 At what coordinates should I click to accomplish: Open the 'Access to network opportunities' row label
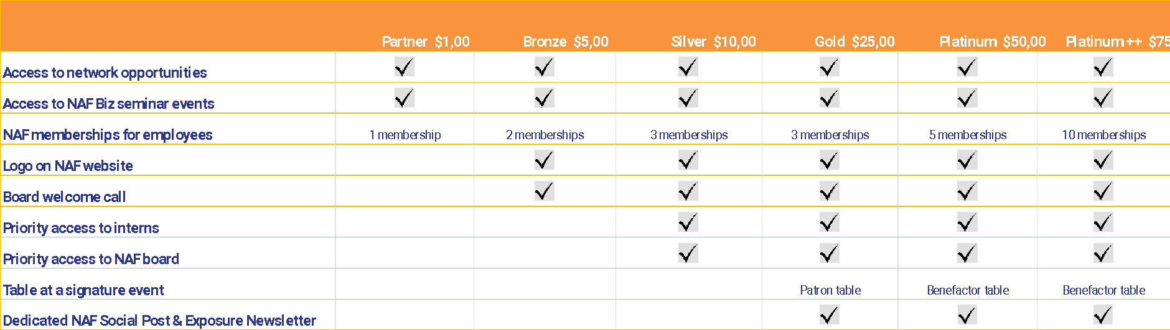[x=105, y=73]
